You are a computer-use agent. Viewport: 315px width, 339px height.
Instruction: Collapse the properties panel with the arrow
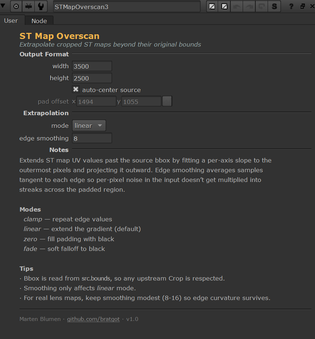pyautogui.click(x=3, y=6)
